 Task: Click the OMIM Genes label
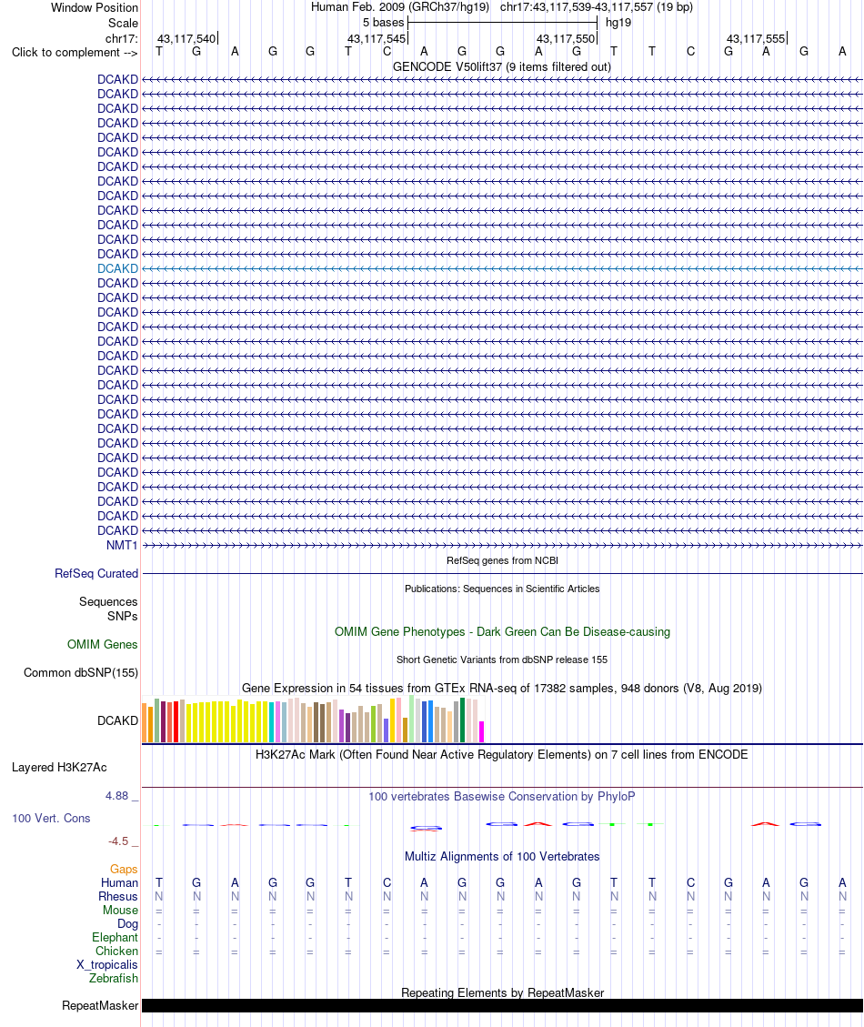click(102, 645)
